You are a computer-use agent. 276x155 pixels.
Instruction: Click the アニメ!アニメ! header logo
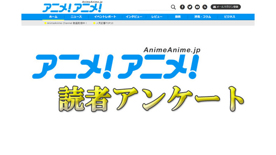click(72, 7)
